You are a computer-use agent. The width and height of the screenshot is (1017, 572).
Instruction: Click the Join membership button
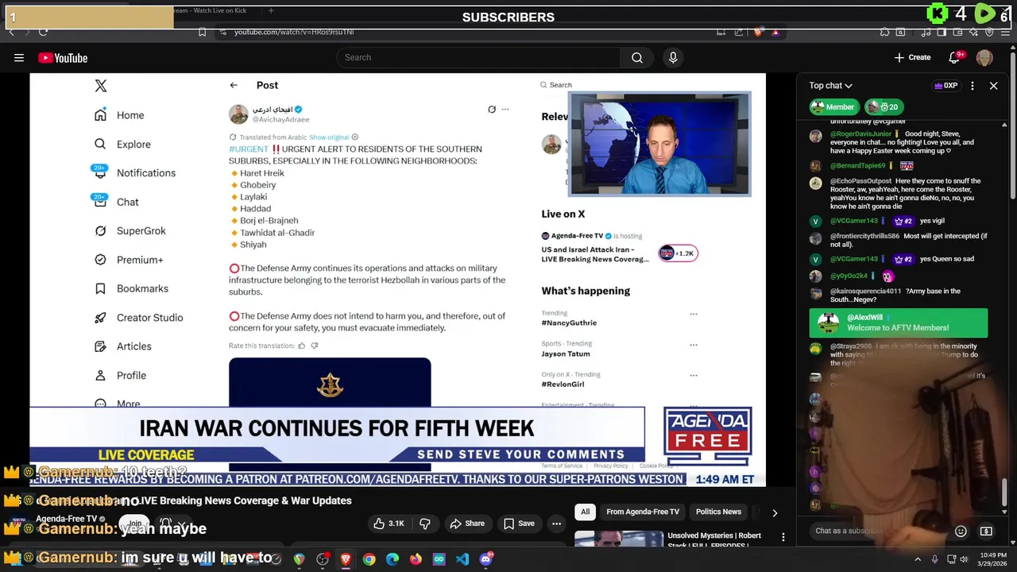[135, 523]
